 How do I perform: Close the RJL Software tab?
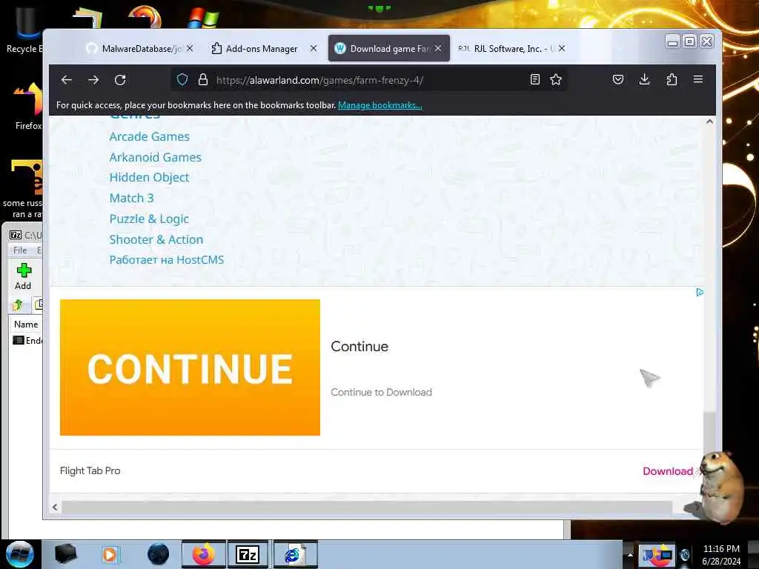(x=562, y=48)
